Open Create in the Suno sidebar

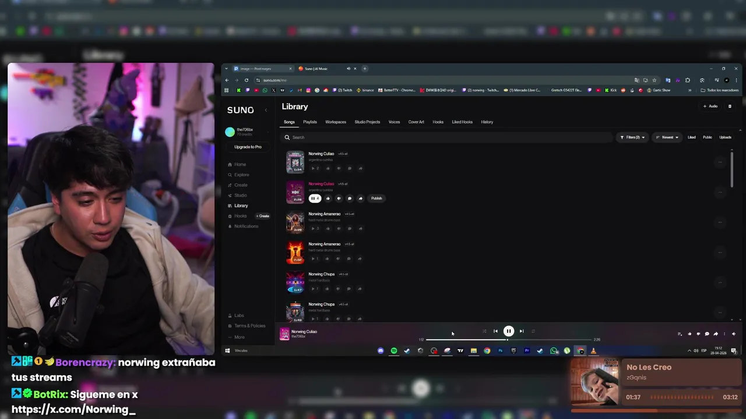point(238,185)
